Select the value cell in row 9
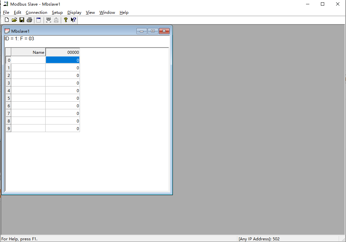The image size is (346, 242). [63, 128]
